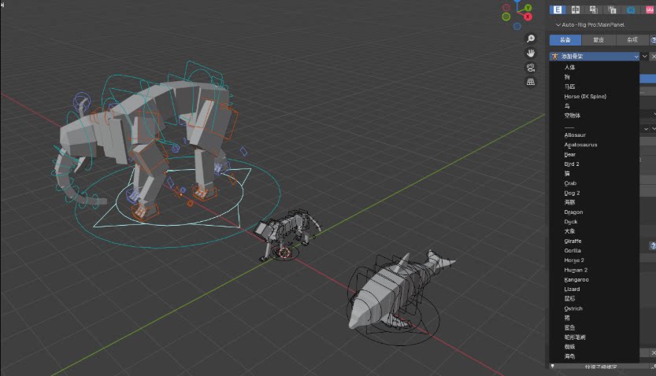This screenshot has width=656, height=376.
Task: Pick Kangaroo from the list
Action: click(x=576, y=279)
